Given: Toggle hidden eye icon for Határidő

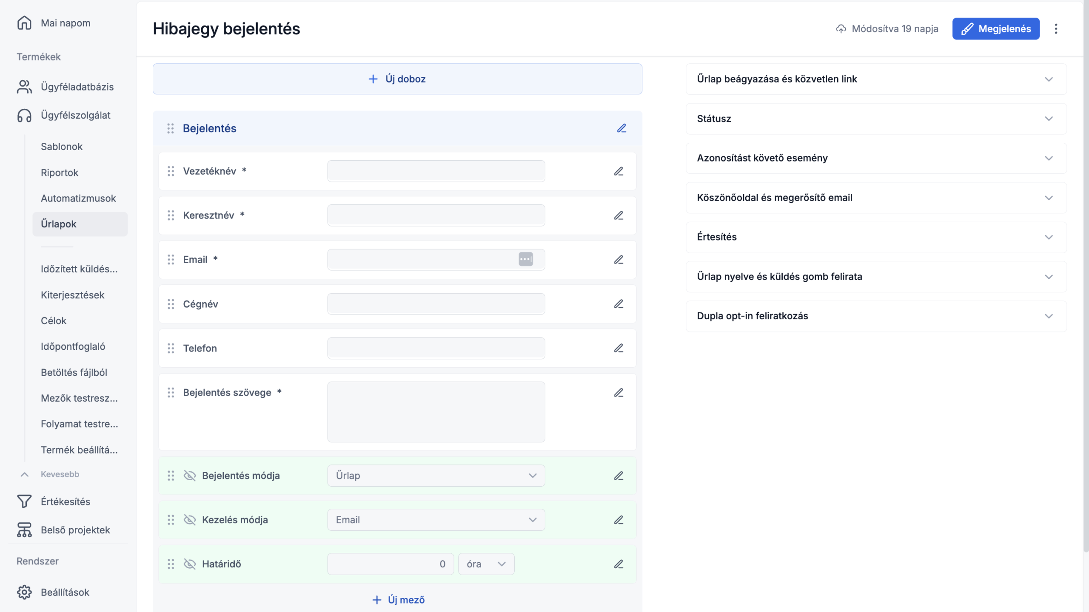Looking at the screenshot, I should tap(190, 564).
